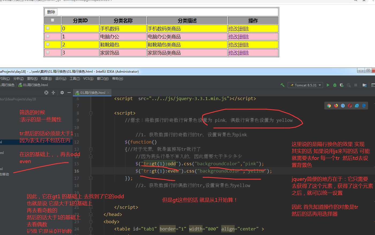Click the 家居饰品类商品 description cell
The width and height of the screenshot is (375, 235).
point(187,53)
